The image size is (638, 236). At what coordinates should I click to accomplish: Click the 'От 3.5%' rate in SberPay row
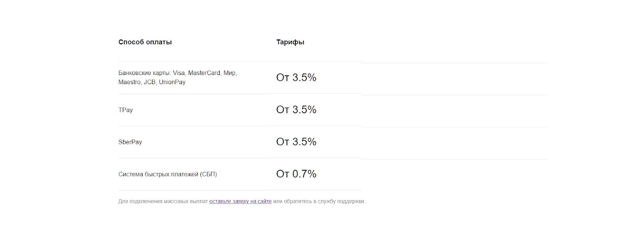point(296,142)
